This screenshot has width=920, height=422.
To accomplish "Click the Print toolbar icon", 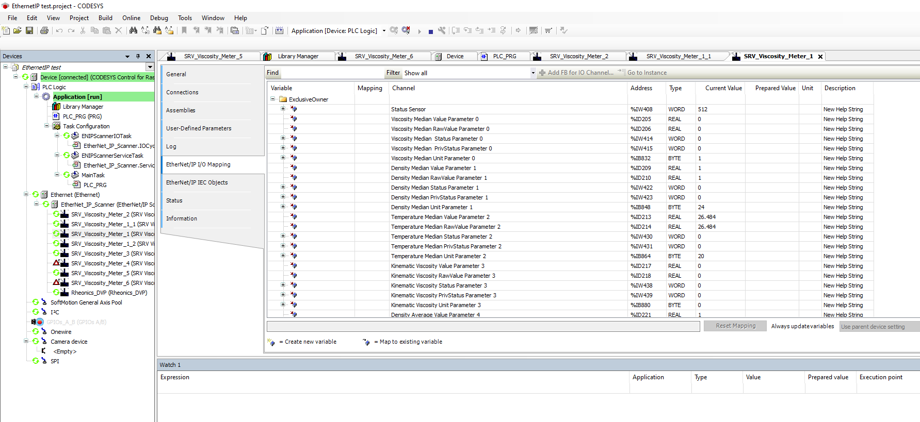I will click(44, 30).
